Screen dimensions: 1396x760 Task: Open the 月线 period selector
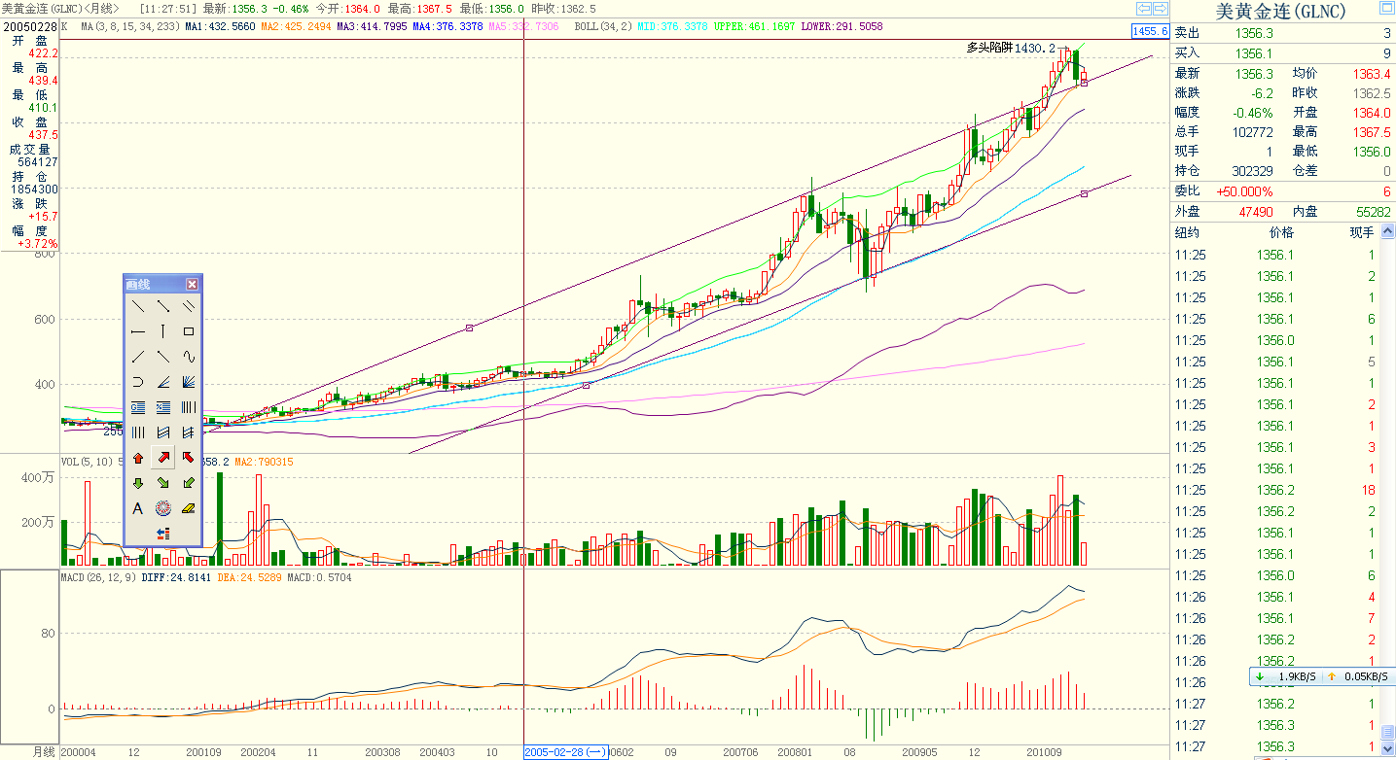coord(43,752)
